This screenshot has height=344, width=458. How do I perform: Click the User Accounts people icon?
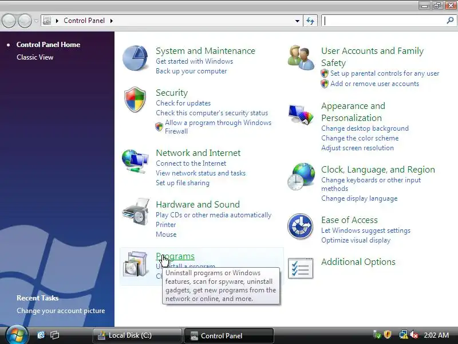[x=301, y=58]
